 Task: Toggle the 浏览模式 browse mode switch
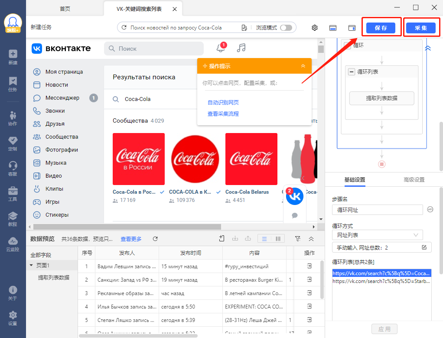pyautogui.click(x=286, y=28)
